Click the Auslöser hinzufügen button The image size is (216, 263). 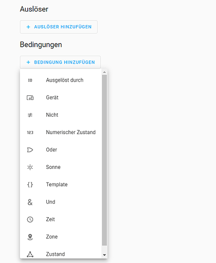(x=59, y=27)
